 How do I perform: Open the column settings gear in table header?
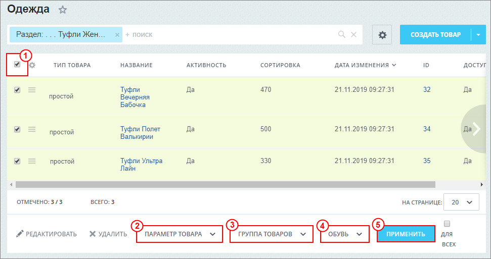(x=32, y=65)
